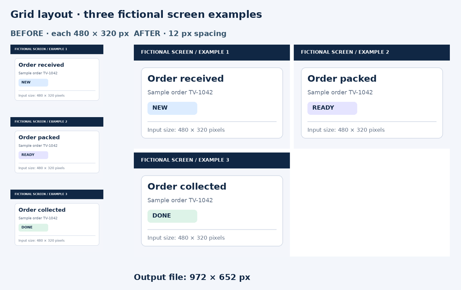Click 'Sample order TV-1042' in BEFORE Order packed thumbnail
Image resolution: width=461 pixels, height=290 pixels.
click(38, 146)
